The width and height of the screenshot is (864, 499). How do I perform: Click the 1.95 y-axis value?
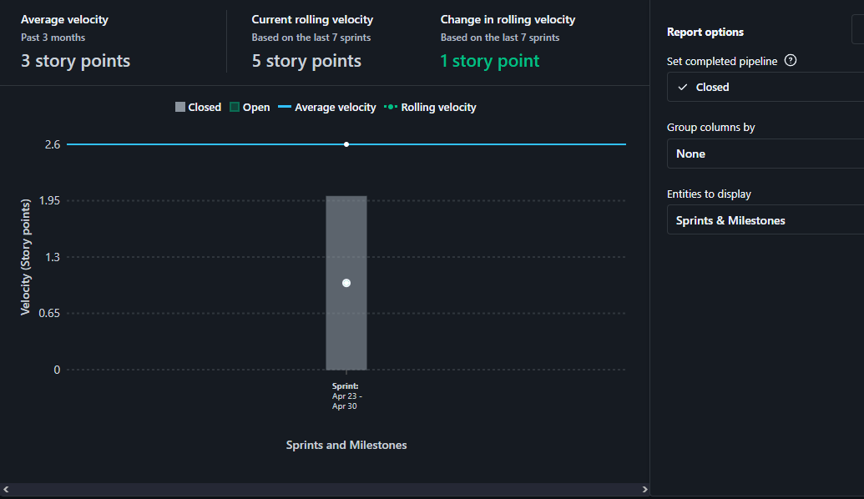(49, 200)
